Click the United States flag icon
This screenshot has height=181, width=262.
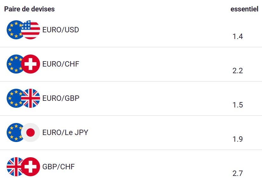tap(31, 30)
